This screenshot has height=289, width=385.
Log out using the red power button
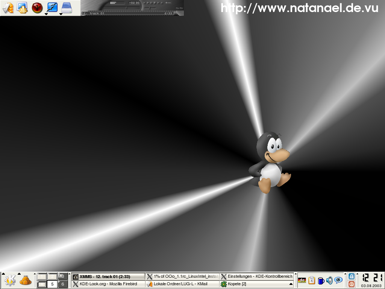tap(352, 284)
